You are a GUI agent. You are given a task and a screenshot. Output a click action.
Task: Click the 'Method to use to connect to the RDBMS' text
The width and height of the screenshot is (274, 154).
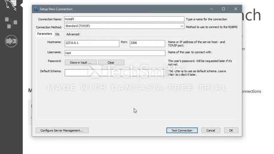[x=211, y=27]
